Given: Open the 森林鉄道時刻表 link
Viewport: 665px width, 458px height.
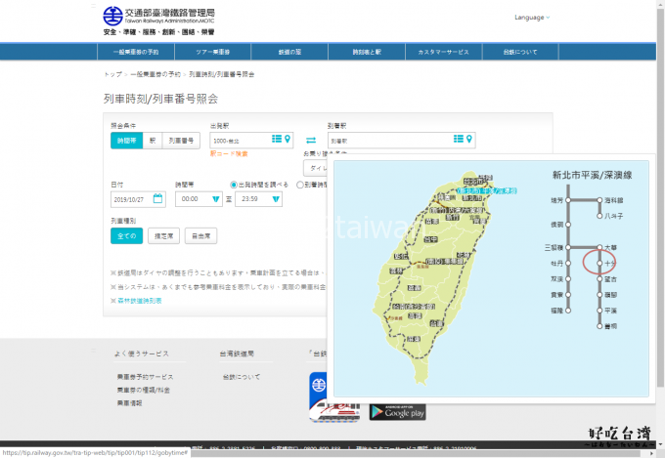Looking at the screenshot, I should tap(137, 301).
